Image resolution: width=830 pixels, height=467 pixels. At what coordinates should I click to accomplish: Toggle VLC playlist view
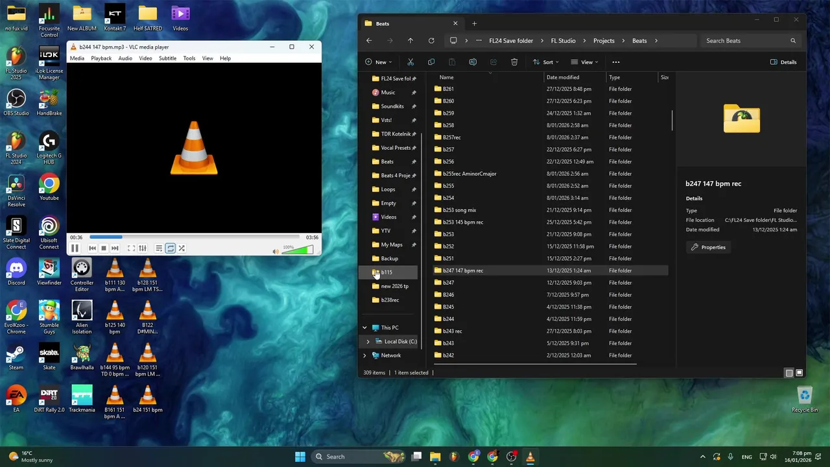159,248
